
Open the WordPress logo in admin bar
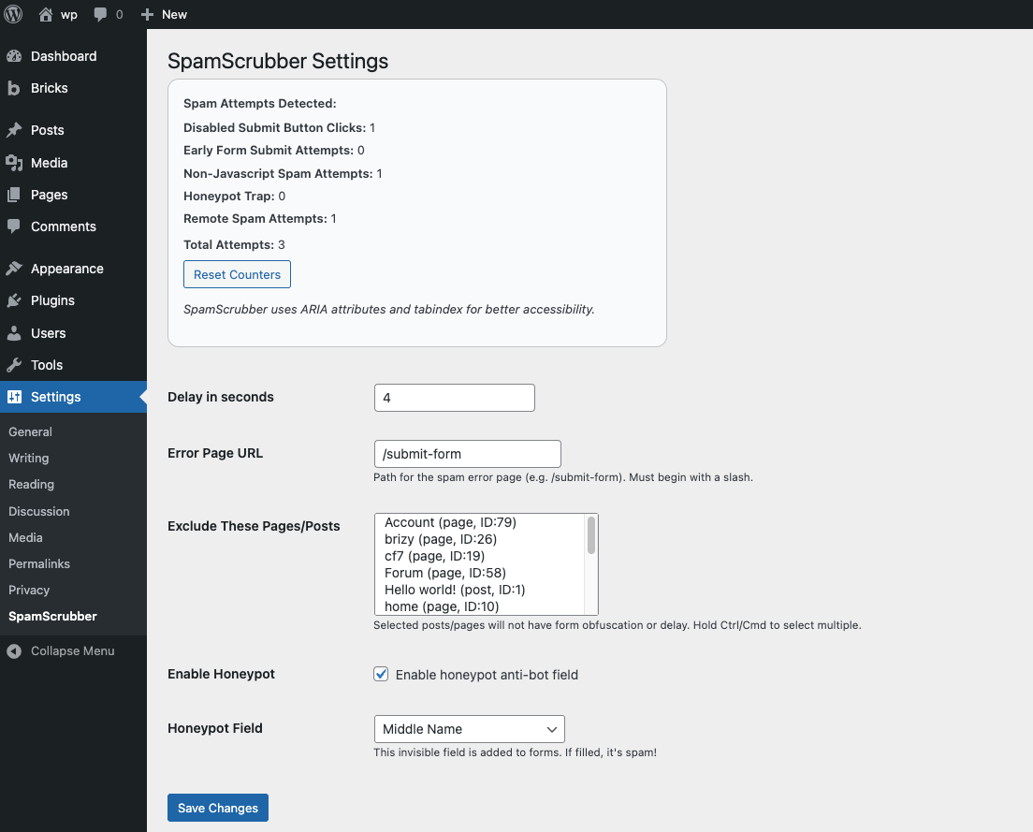[12, 14]
